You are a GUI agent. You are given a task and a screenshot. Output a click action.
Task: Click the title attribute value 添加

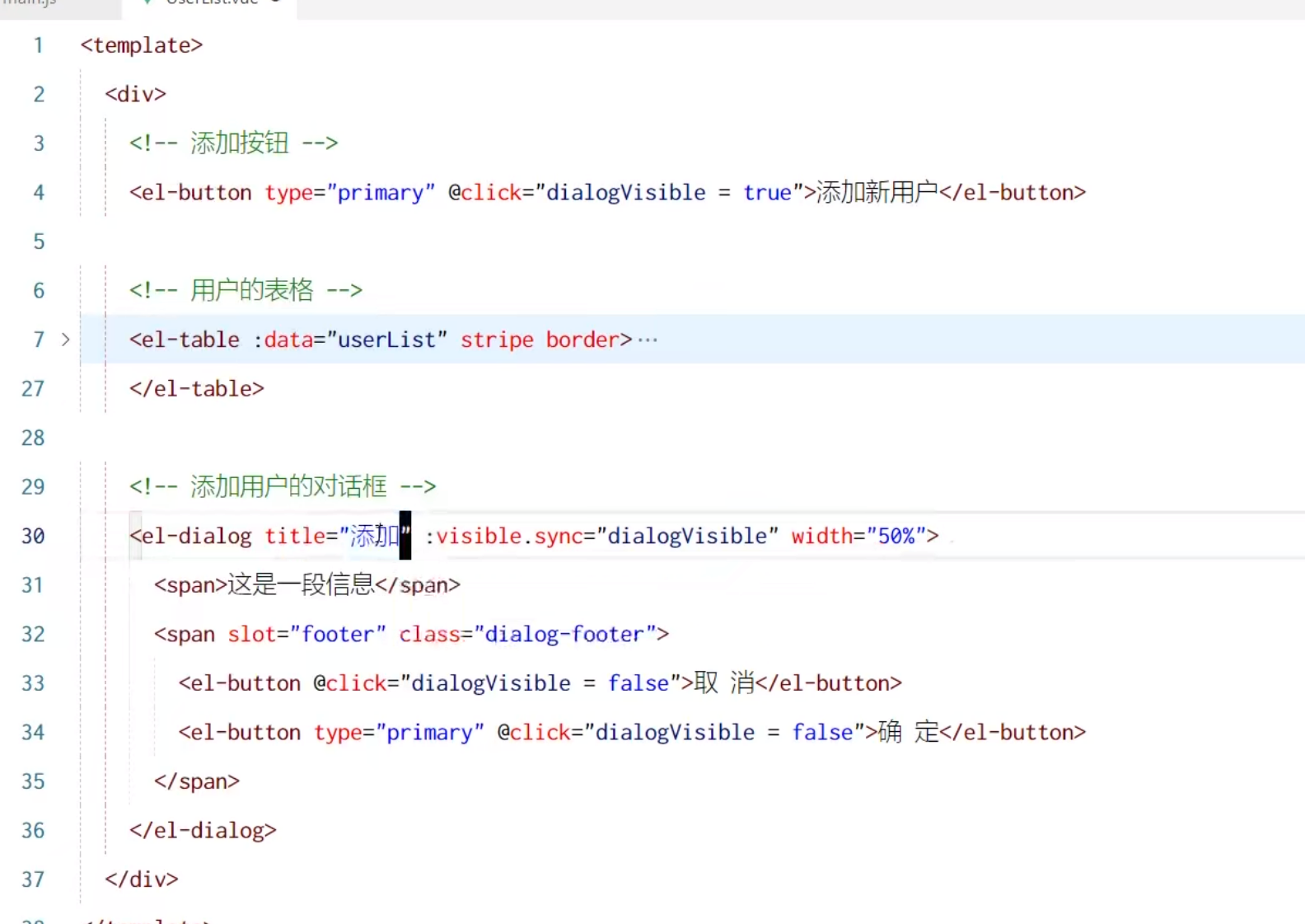(375, 537)
